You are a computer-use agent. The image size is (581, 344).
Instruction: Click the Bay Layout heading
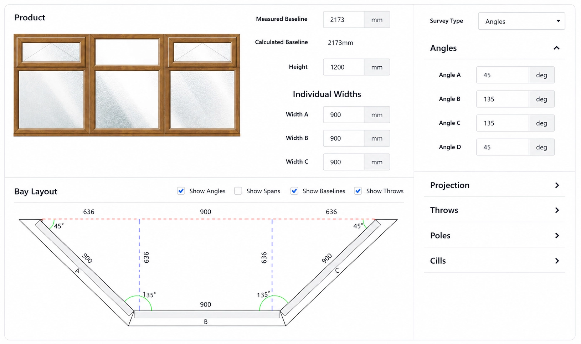click(x=36, y=191)
